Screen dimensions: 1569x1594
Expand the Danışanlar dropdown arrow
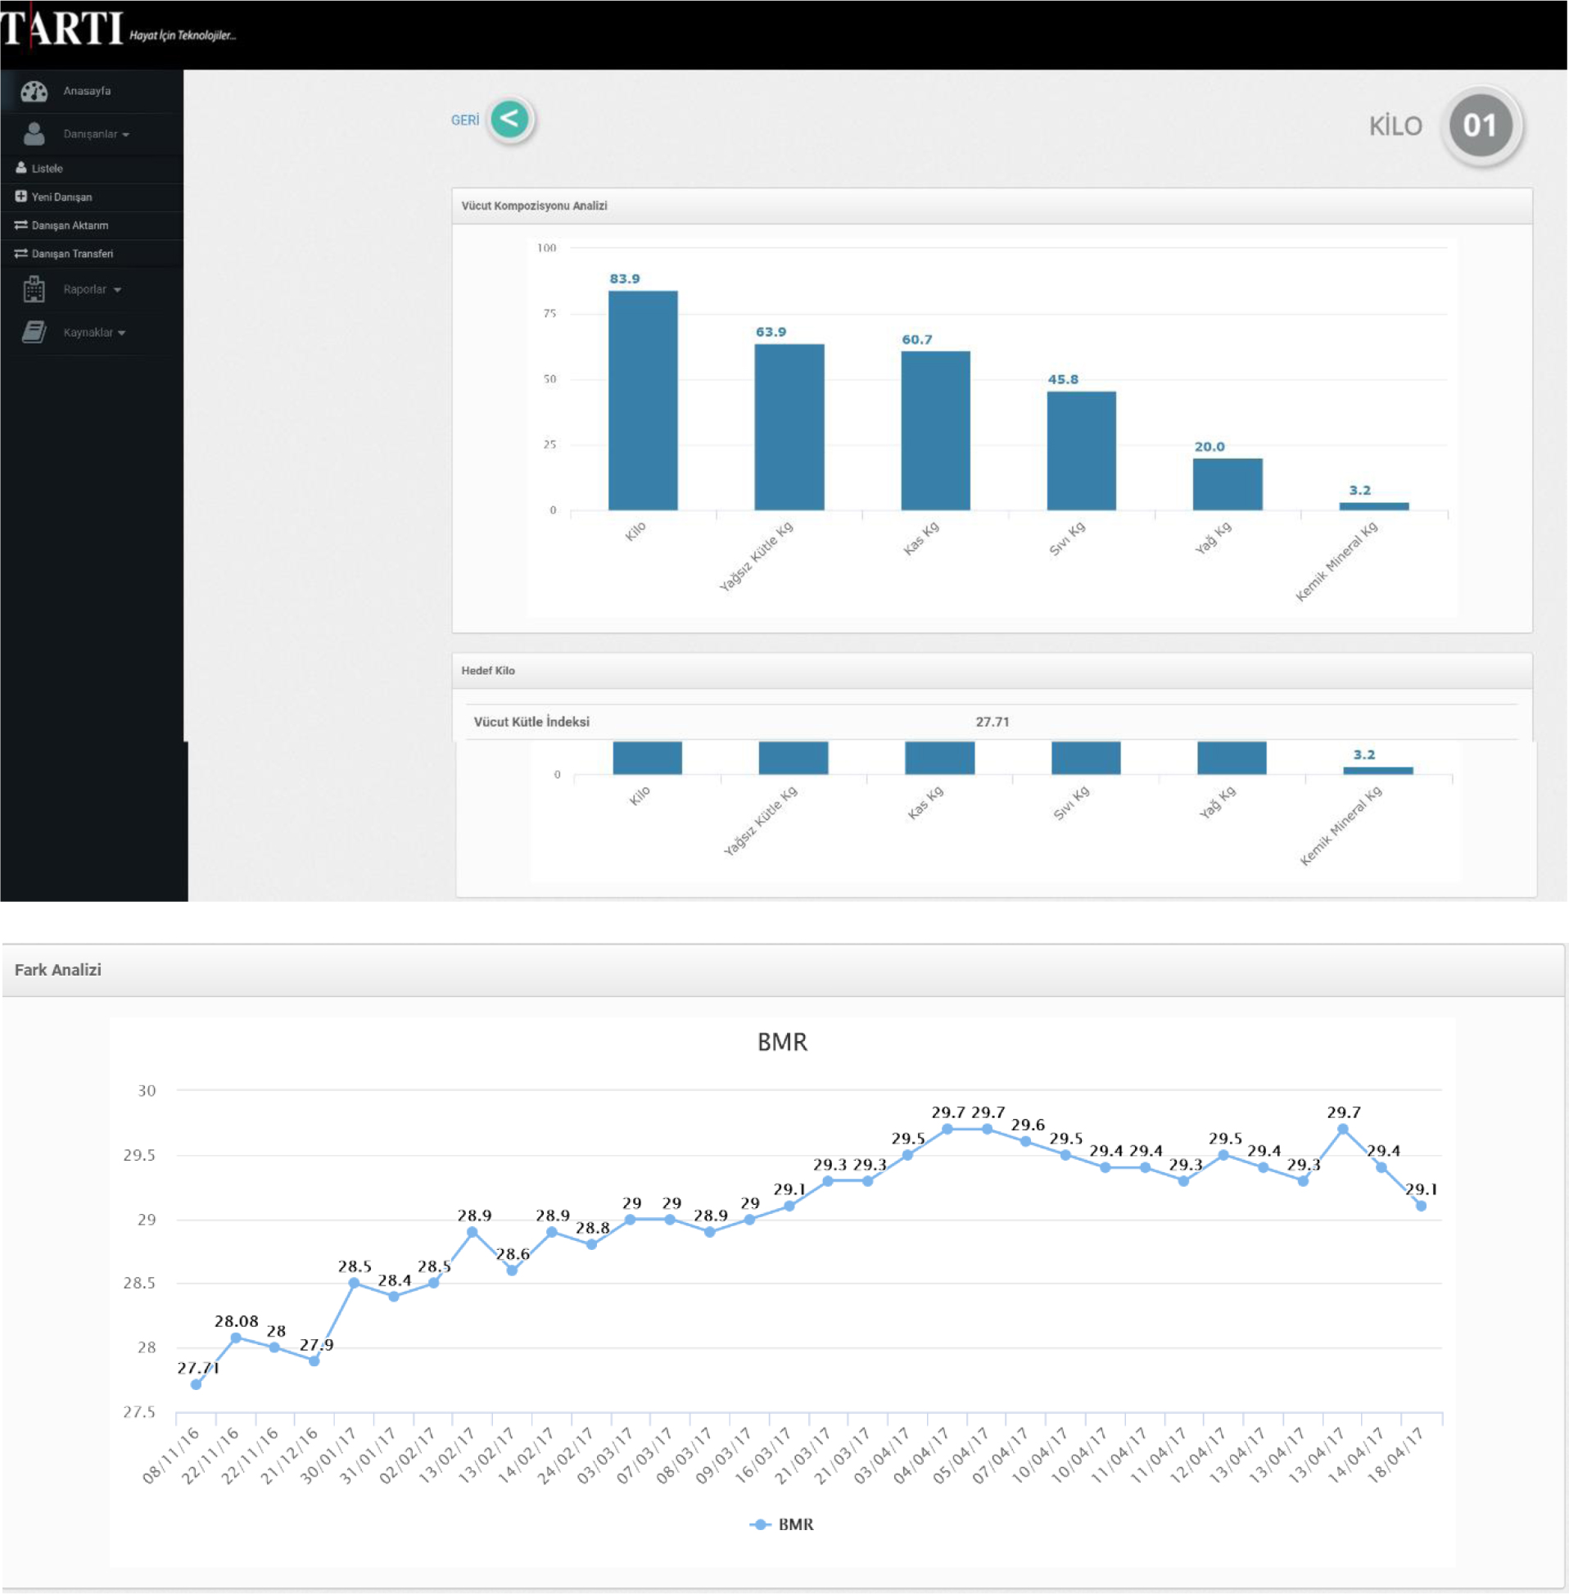click(x=126, y=134)
